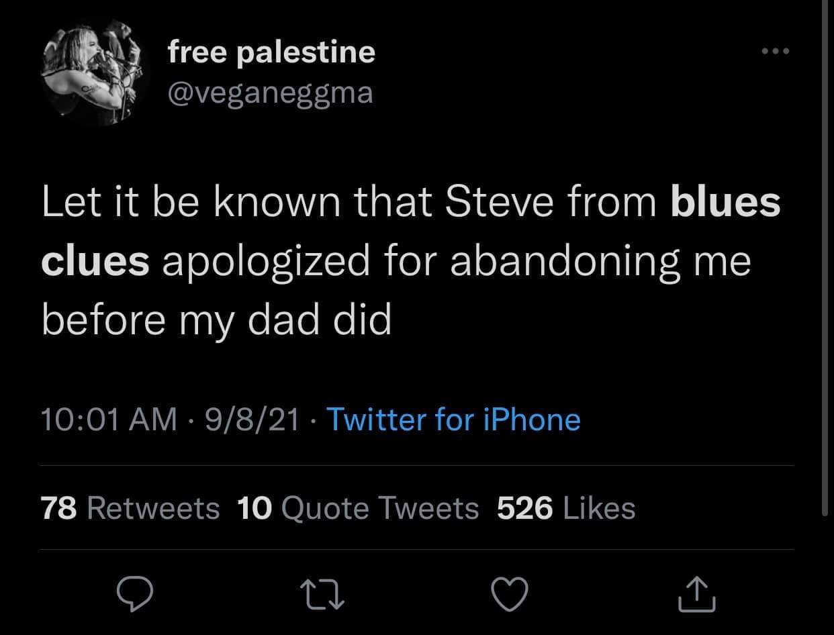Image resolution: width=834 pixels, height=635 pixels.
Task: Click the bolded word 'blues'
Action: pyautogui.click(x=725, y=203)
